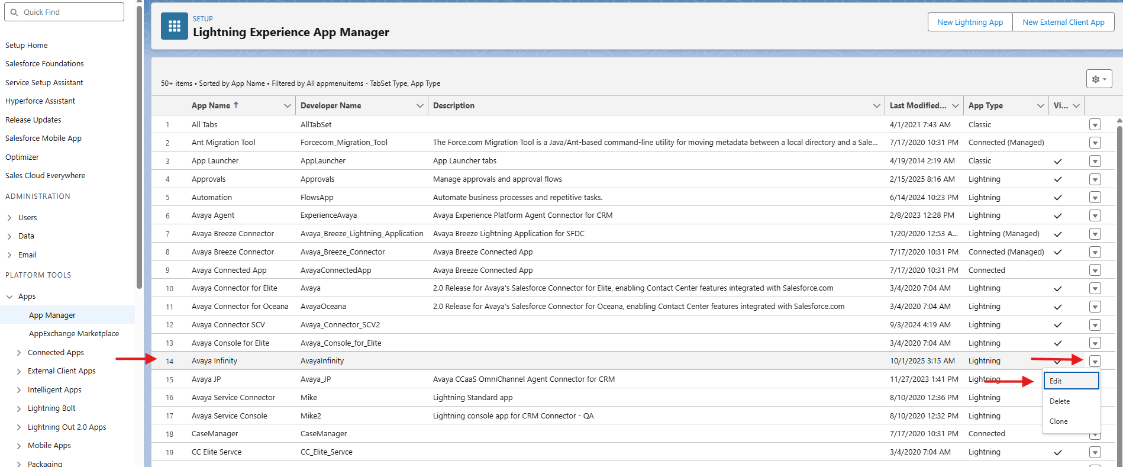Choose Edit from the row context menu
Viewport: 1123px width, 467px height.
pyautogui.click(x=1071, y=381)
